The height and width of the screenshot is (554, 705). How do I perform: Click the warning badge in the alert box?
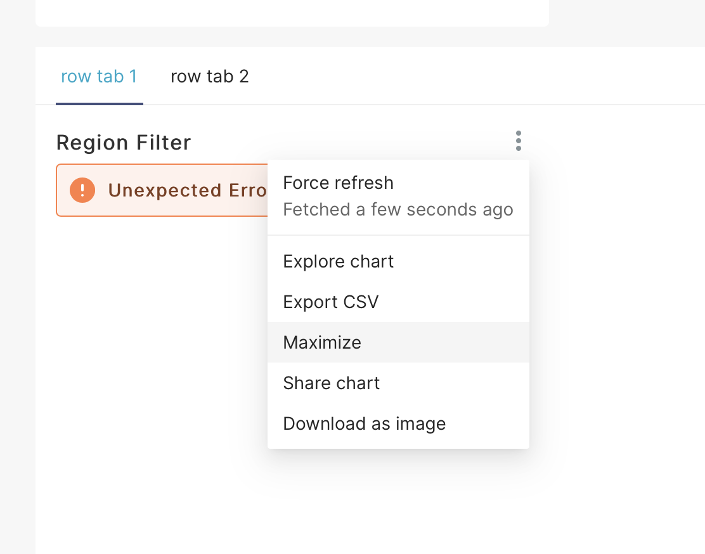pos(82,190)
